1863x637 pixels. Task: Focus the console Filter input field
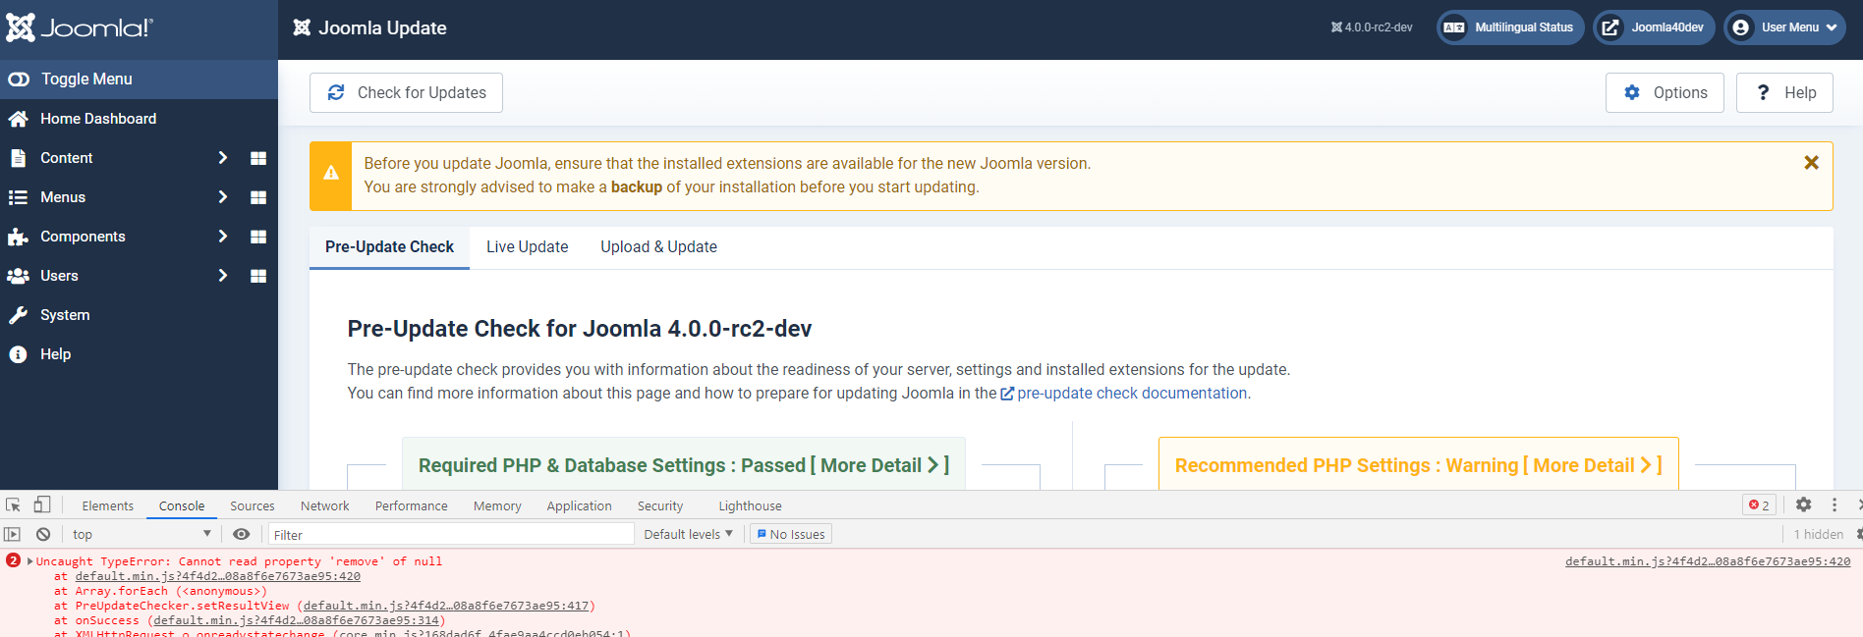click(x=452, y=535)
